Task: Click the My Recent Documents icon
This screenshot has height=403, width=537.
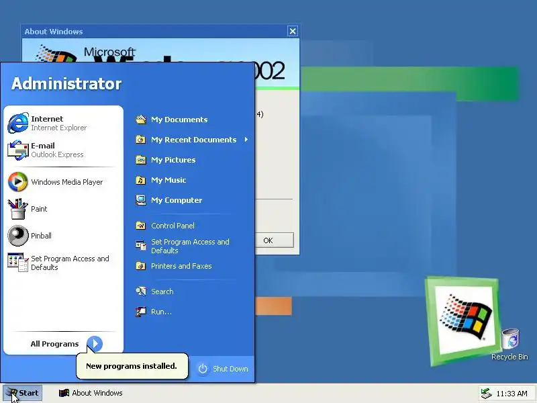Action: tap(141, 140)
